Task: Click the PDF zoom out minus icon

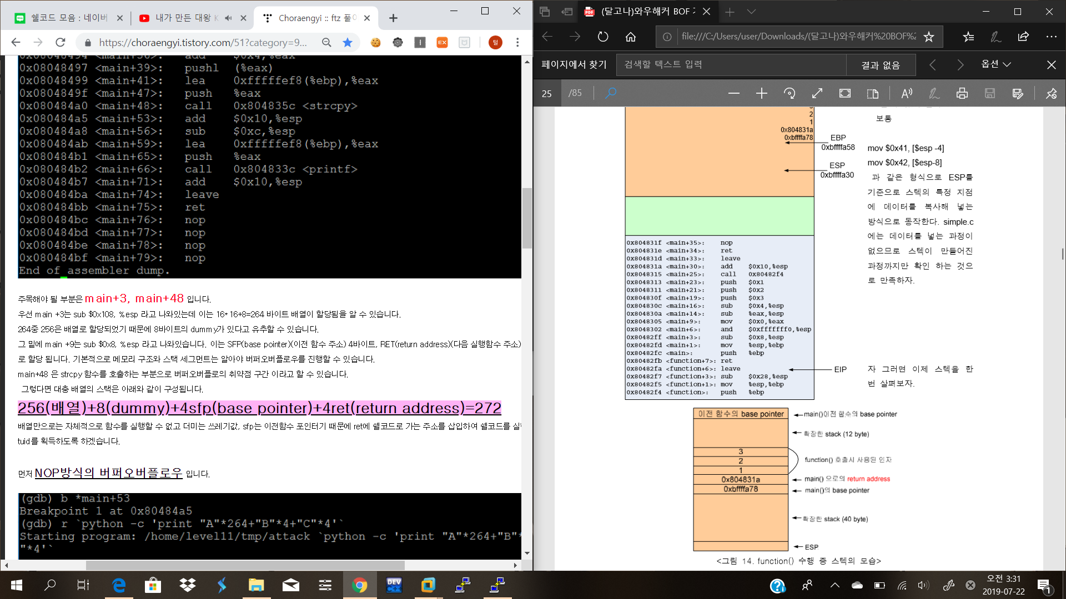Action: click(733, 93)
